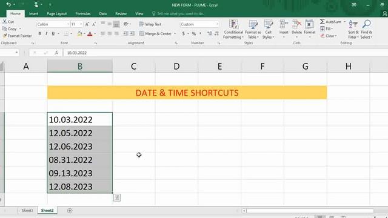Screen dimensions: 388x218
Task: Open the Borders button
Action: [66, 34]
